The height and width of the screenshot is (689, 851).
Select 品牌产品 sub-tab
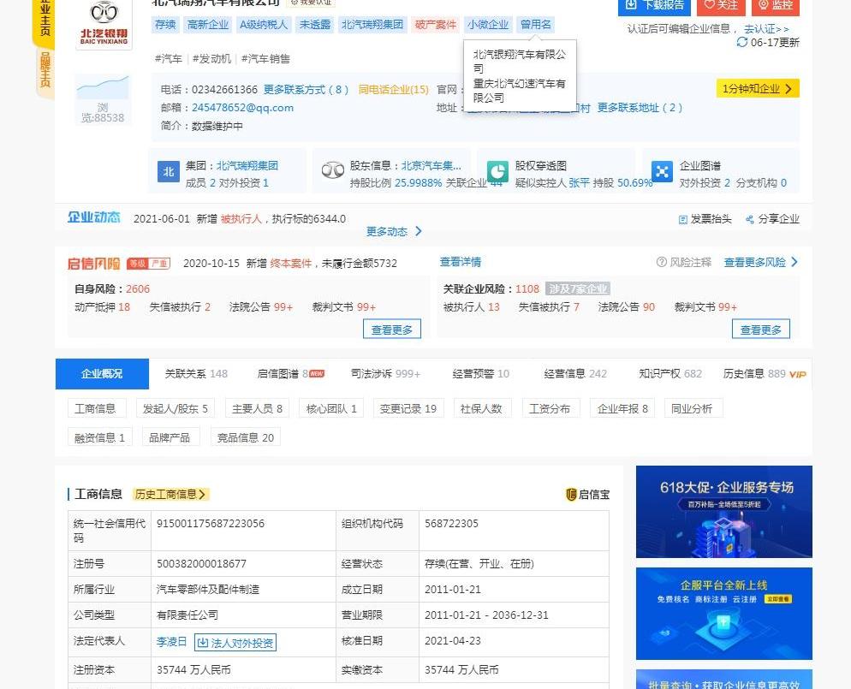coord(171,437)
